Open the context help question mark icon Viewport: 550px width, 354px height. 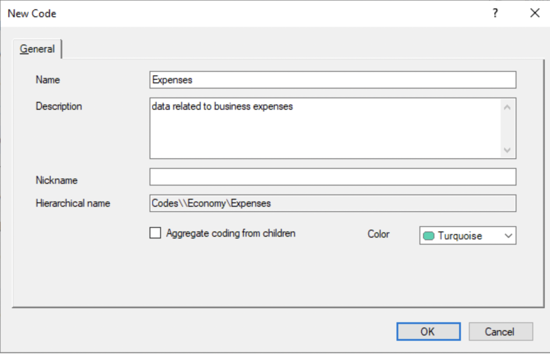point(495,13)
